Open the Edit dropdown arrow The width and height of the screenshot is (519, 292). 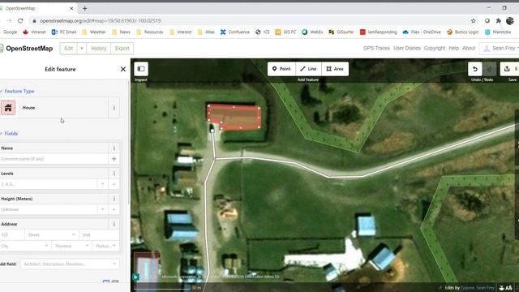point(82,49)
